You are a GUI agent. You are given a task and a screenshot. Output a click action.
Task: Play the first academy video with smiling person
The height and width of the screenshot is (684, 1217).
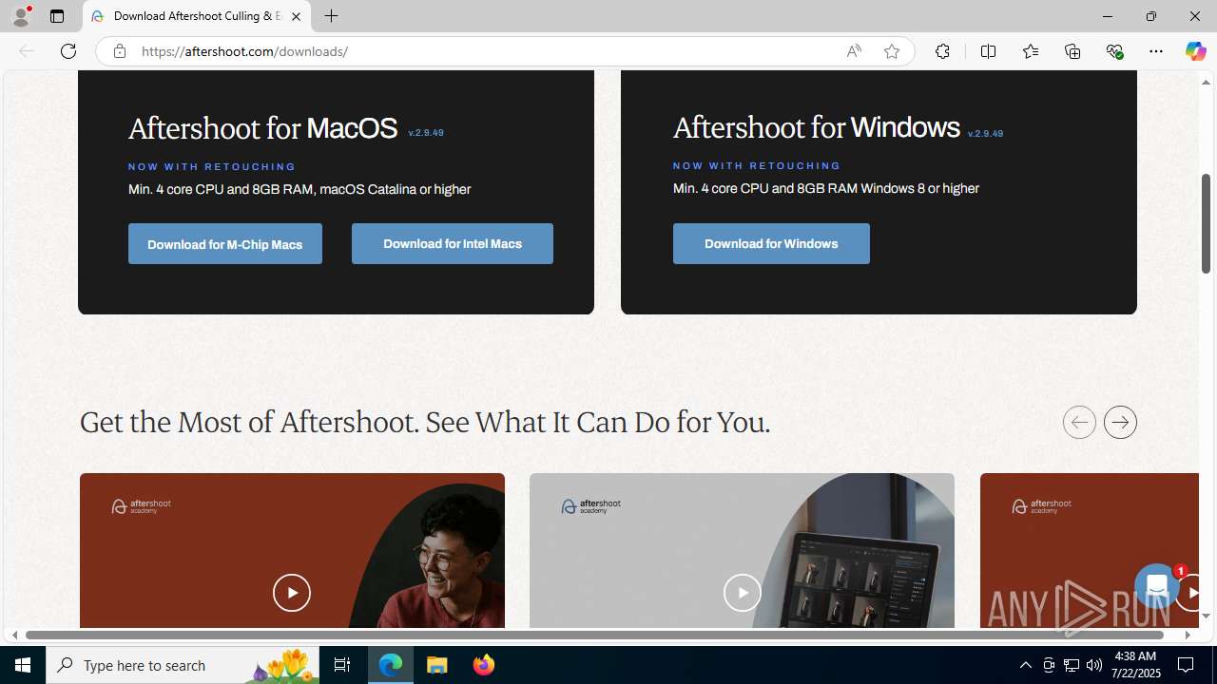click(292, 593)
